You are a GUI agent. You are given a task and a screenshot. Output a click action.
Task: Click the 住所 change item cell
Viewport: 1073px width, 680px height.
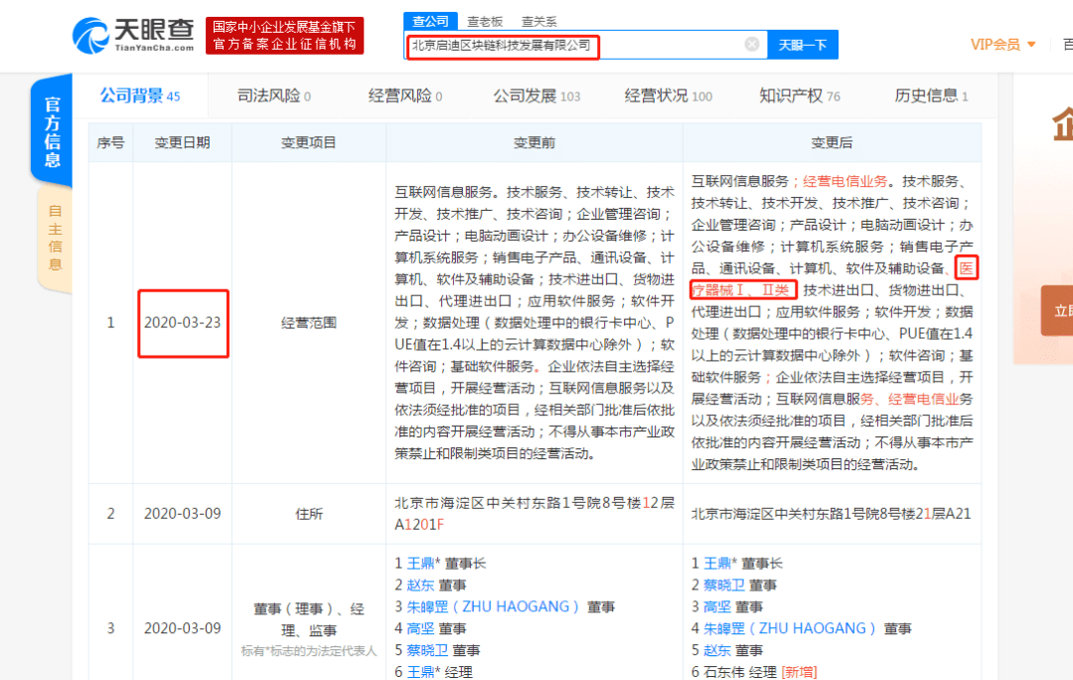[309, 514]
